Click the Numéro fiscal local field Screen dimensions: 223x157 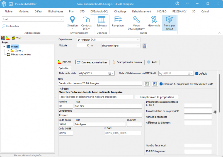(x=198, y=146)
